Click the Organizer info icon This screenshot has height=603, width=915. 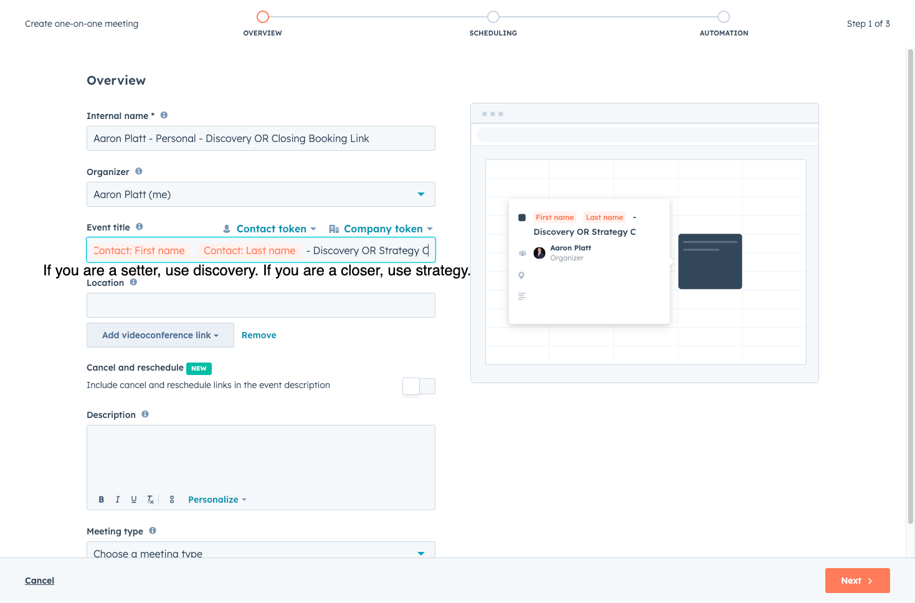[139, 171]
